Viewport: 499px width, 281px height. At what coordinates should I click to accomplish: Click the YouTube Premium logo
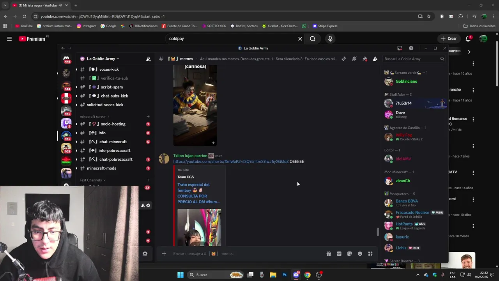coord(32,39)
